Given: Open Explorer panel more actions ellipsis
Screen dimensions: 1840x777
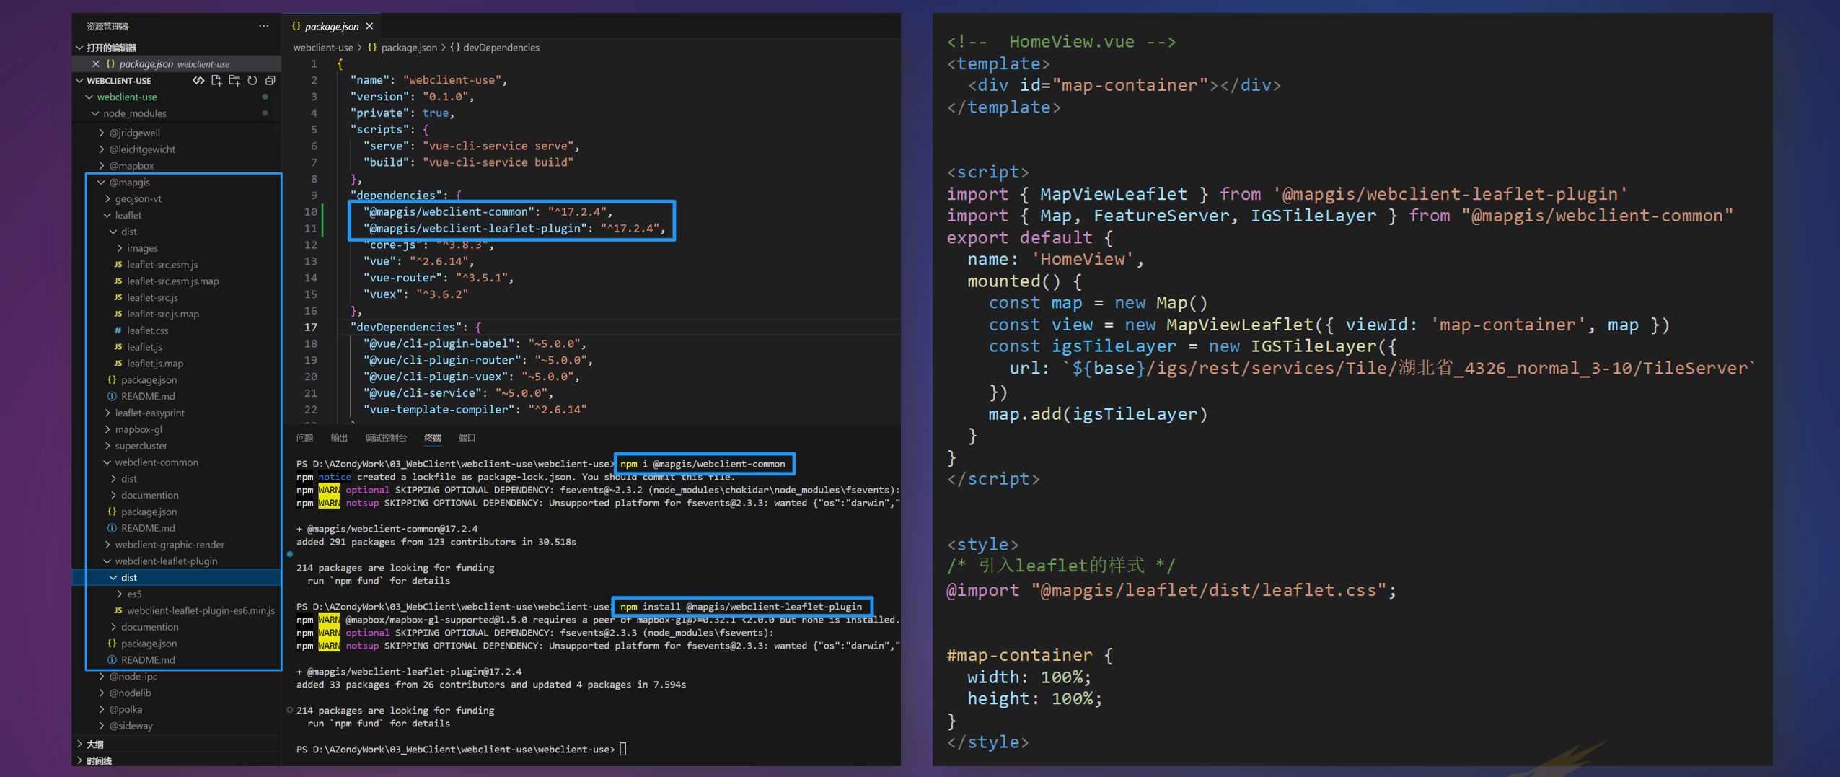Looking at the screenshot, I should coord(264,26).
